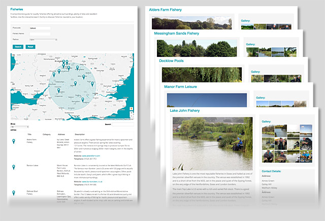Open the Barston Lakes website link
Viewport: 325px width, 221px height.
click(92, 181)
